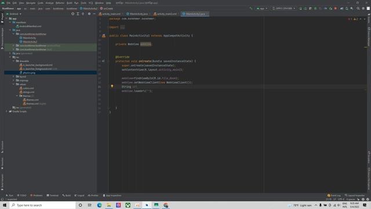Click Expand All icon in Project panel header

(78, 14)
